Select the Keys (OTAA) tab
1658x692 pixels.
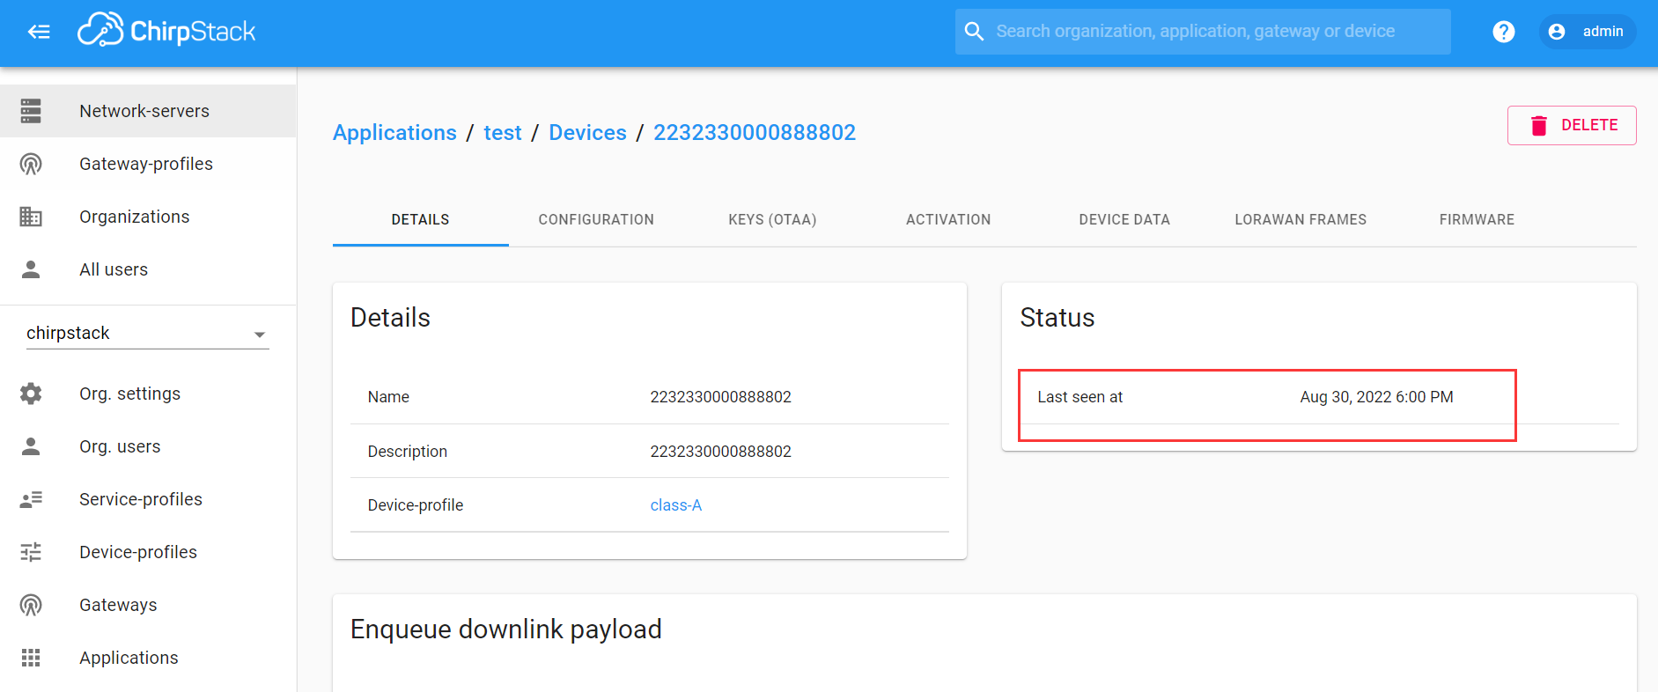click(772, 220)
